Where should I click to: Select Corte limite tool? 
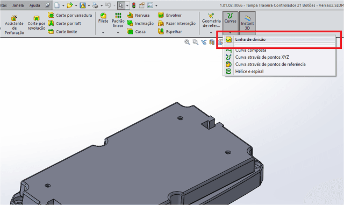coord(62,31)
